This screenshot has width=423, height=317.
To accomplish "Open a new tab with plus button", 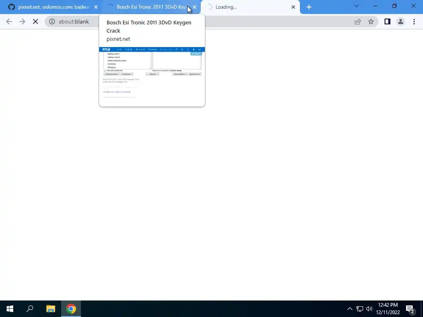I will coord(309,7).
